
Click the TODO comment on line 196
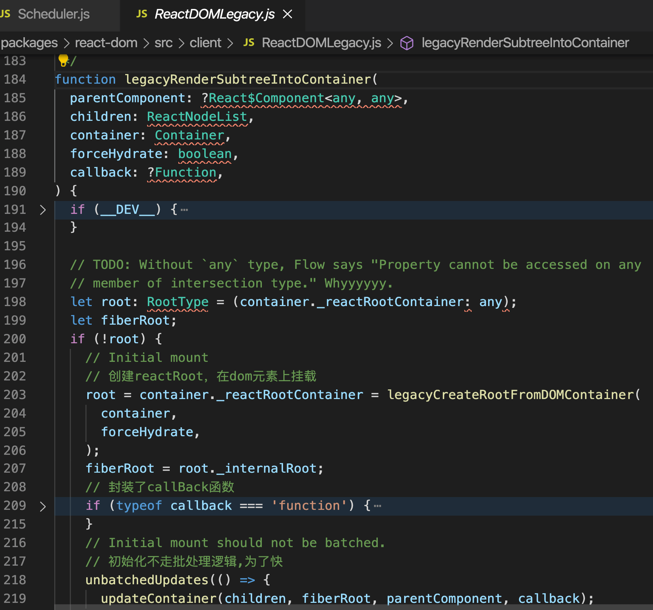coord(355,265)
